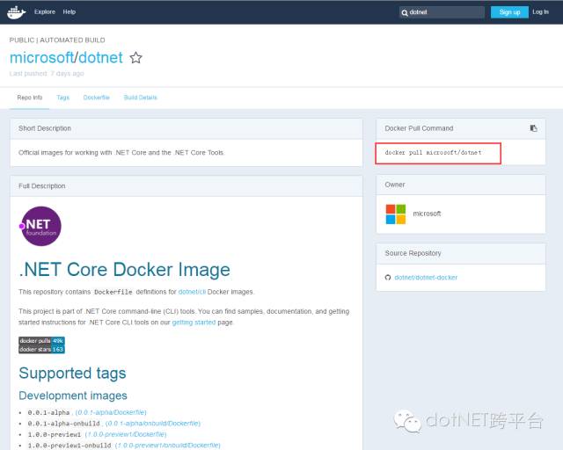The image size is (563, 450).
Task: Click the Docker whale logo
Action: (17, 12)
